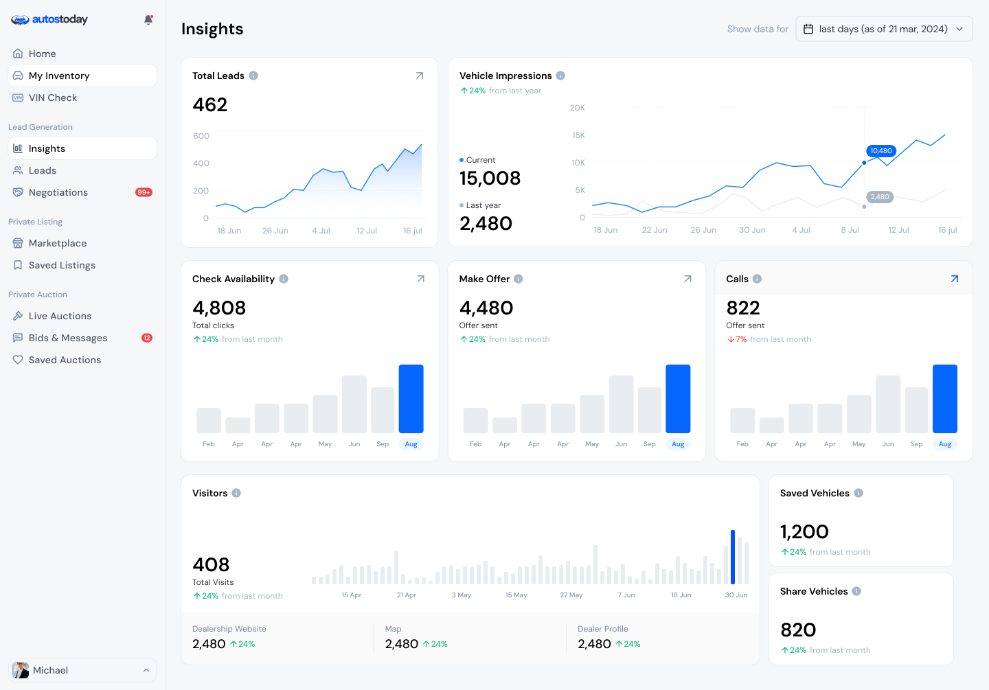
Task: Click the Calls total 822
Action: [x=743, y=308]
